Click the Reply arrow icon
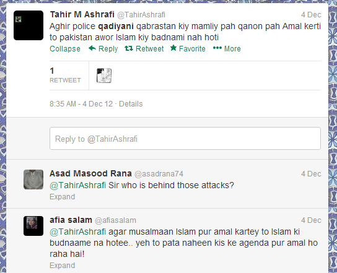This screenshot has width=337, height=273. tap(92, 48)
